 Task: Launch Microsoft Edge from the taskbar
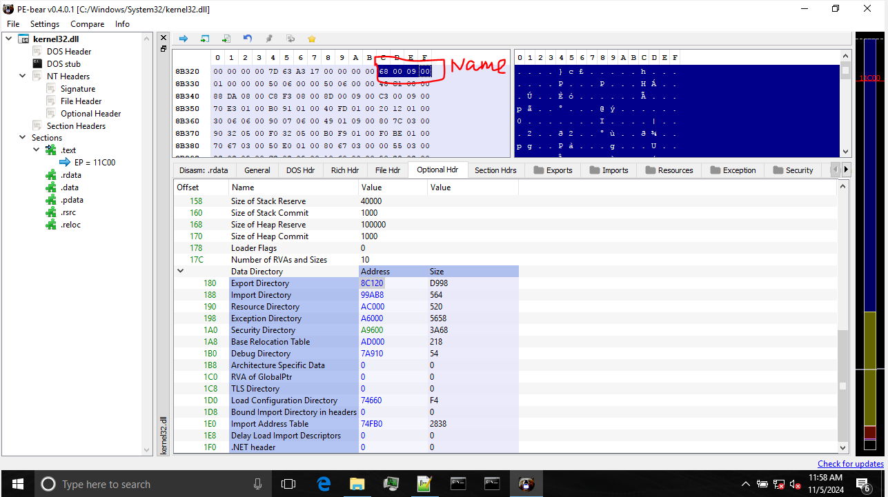point(324,484)
